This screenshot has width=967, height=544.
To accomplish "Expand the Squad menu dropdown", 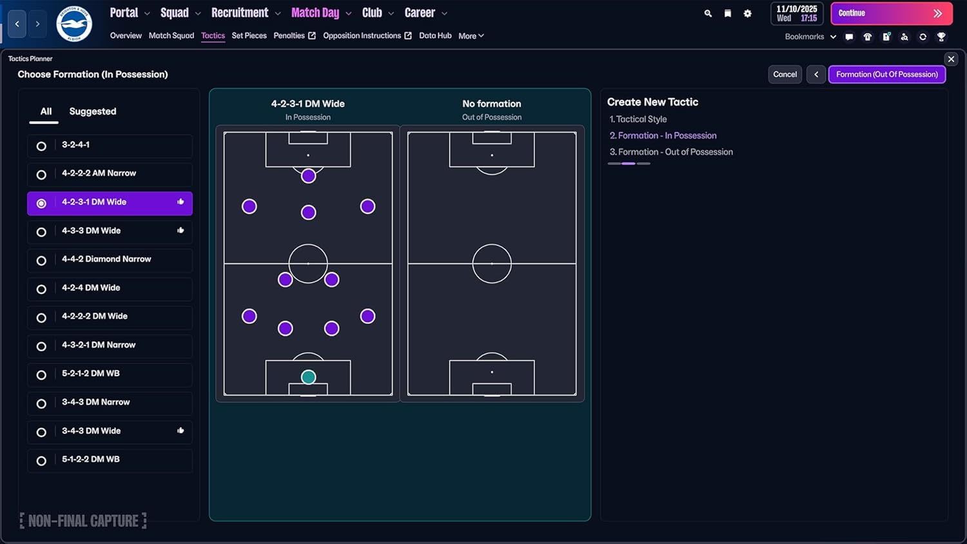I will pyautogui.click(x=180, y=12).
